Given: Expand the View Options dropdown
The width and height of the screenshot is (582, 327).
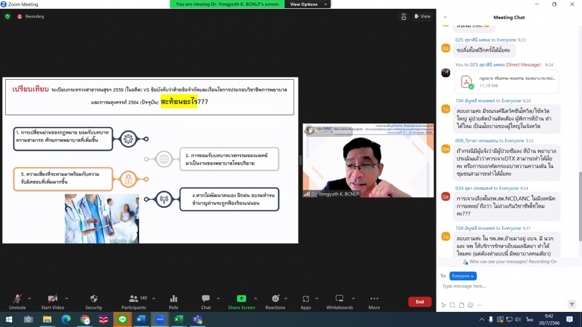Looking at the screenshot, I should pyautogui.click(x=307, y=4).
